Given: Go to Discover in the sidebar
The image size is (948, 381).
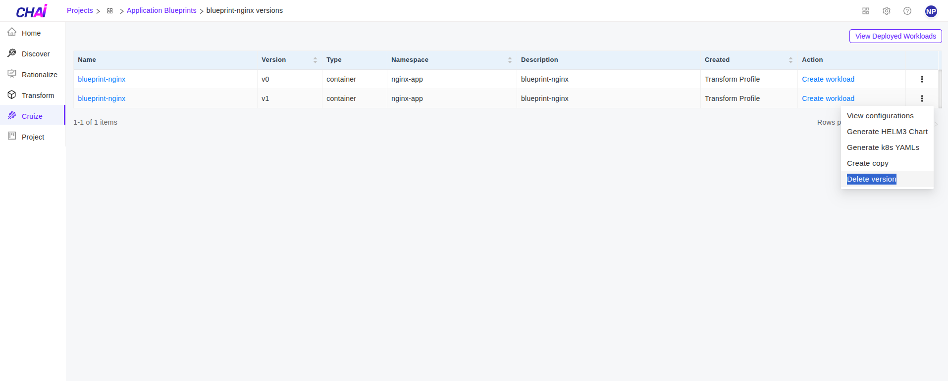Looking at the screenshot, I should (36, 54).
